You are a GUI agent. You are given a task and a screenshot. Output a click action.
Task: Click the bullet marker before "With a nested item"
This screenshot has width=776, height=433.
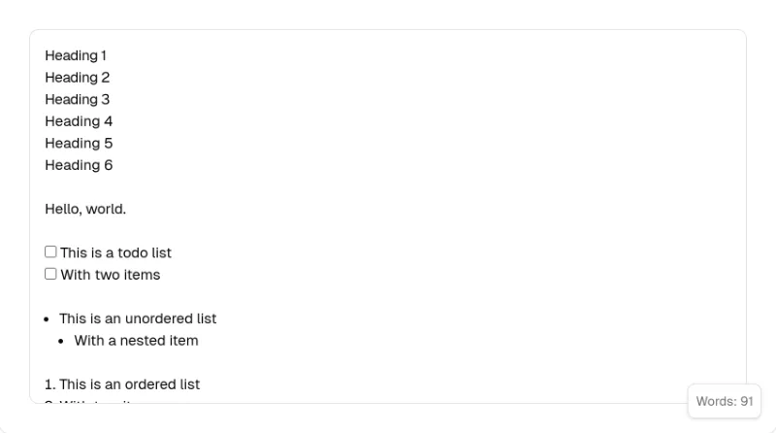click(61, 342)
